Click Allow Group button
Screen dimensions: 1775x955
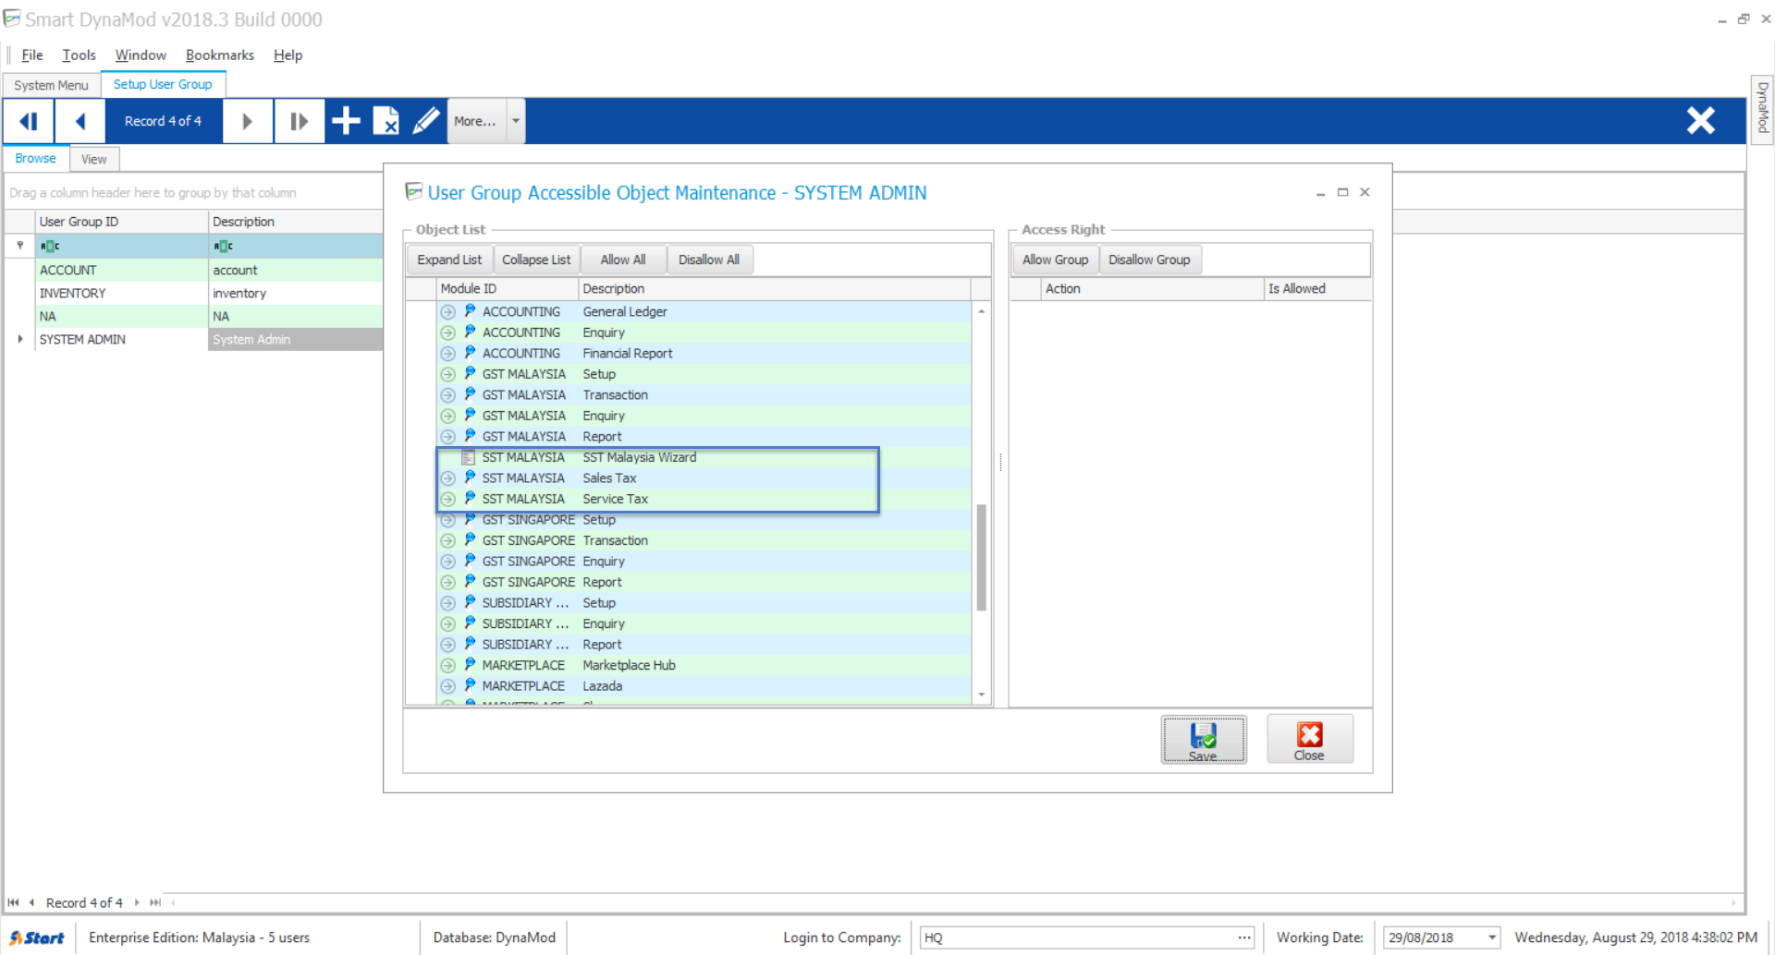[x=1055, y=260]
